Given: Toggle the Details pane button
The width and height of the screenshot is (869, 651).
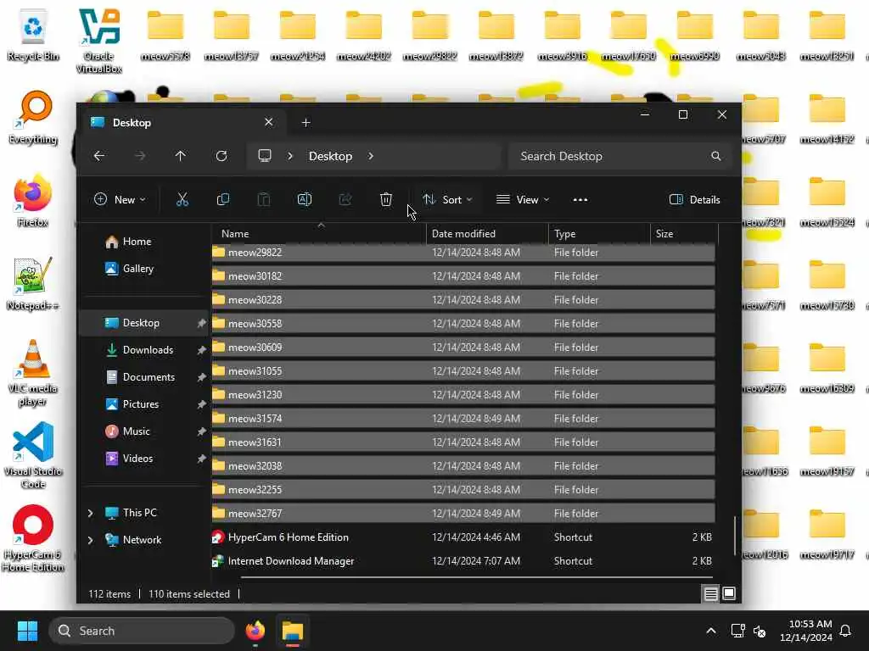Looking at the screenshot, I should [695, 200].
